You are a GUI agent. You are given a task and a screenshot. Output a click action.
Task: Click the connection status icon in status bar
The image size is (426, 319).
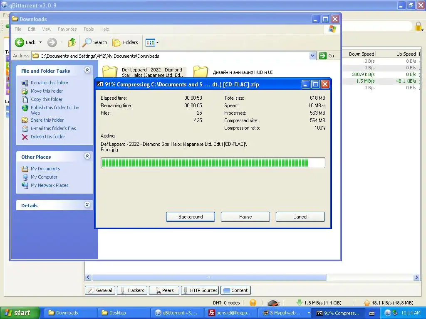click(x=253, y=303)
